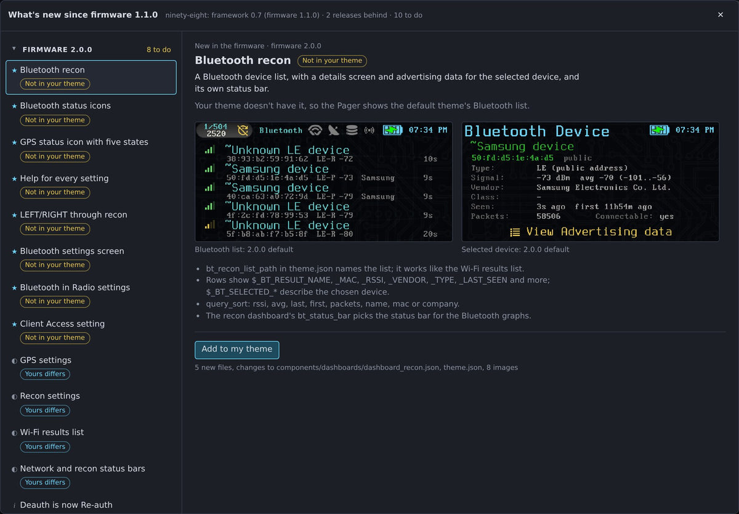
Task: Click the database stack icon in list preview
Action: point(352,130)
